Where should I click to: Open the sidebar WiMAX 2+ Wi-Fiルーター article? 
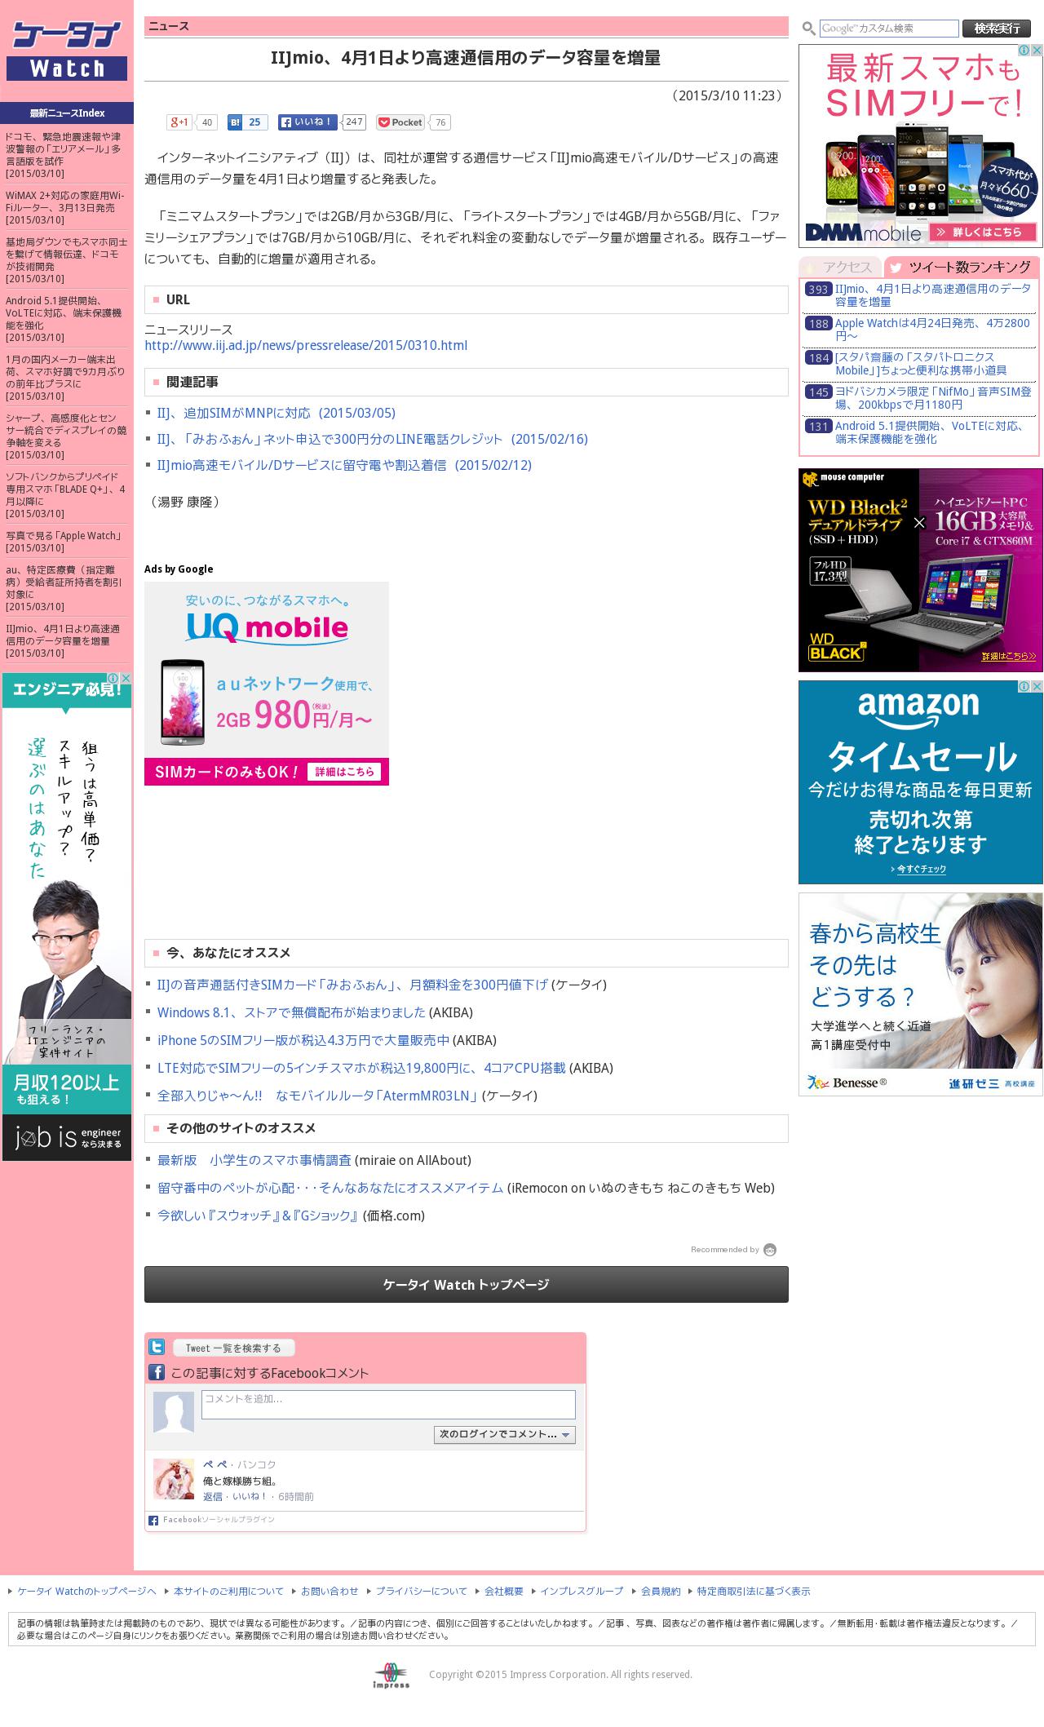point(65,202)
